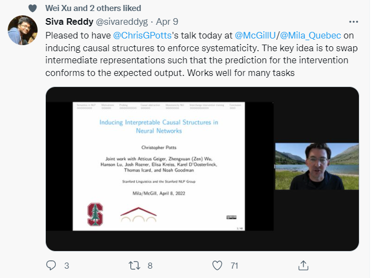Click the speaker webcam video thumbnail

[x=316, y=166]
